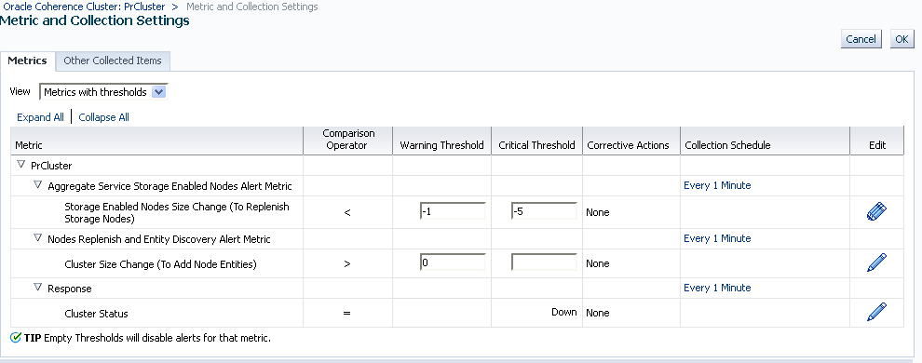Click None corrective action for Storage Enabled Nodes
The image size is (922, 363).
(x=597, y=212)
